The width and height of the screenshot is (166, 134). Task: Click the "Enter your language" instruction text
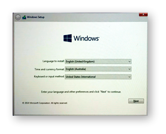point(81,91)
